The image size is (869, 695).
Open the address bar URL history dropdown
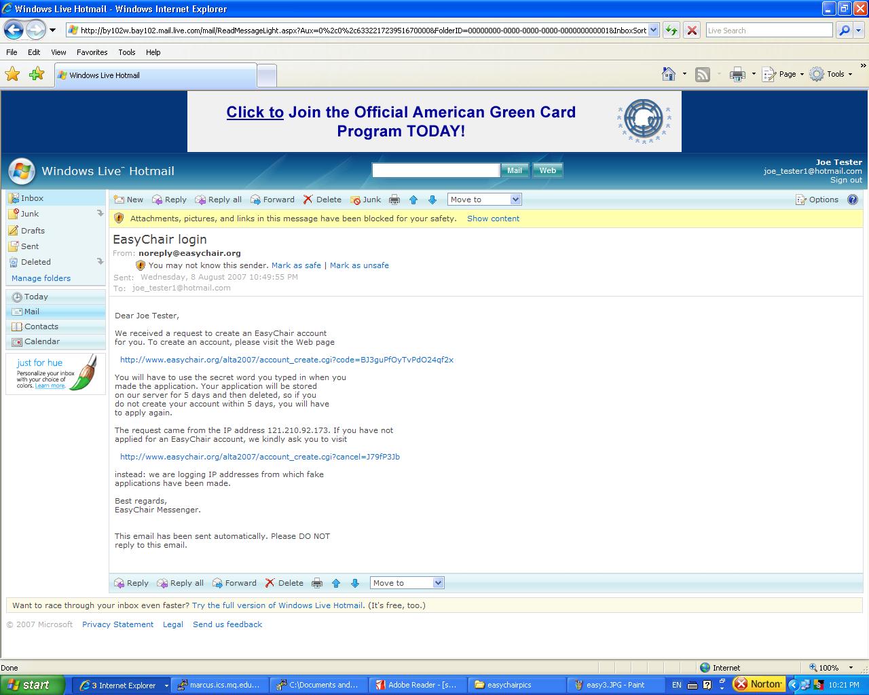pyautogui.click(x=654, y=30)
